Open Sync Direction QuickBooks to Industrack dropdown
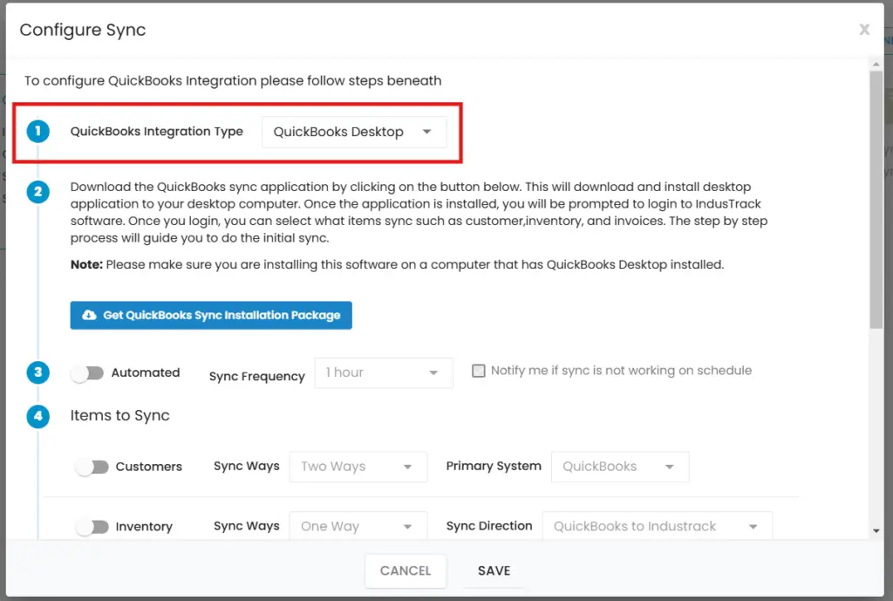Viewport: 893px width, 601px height. click(658, 525)
